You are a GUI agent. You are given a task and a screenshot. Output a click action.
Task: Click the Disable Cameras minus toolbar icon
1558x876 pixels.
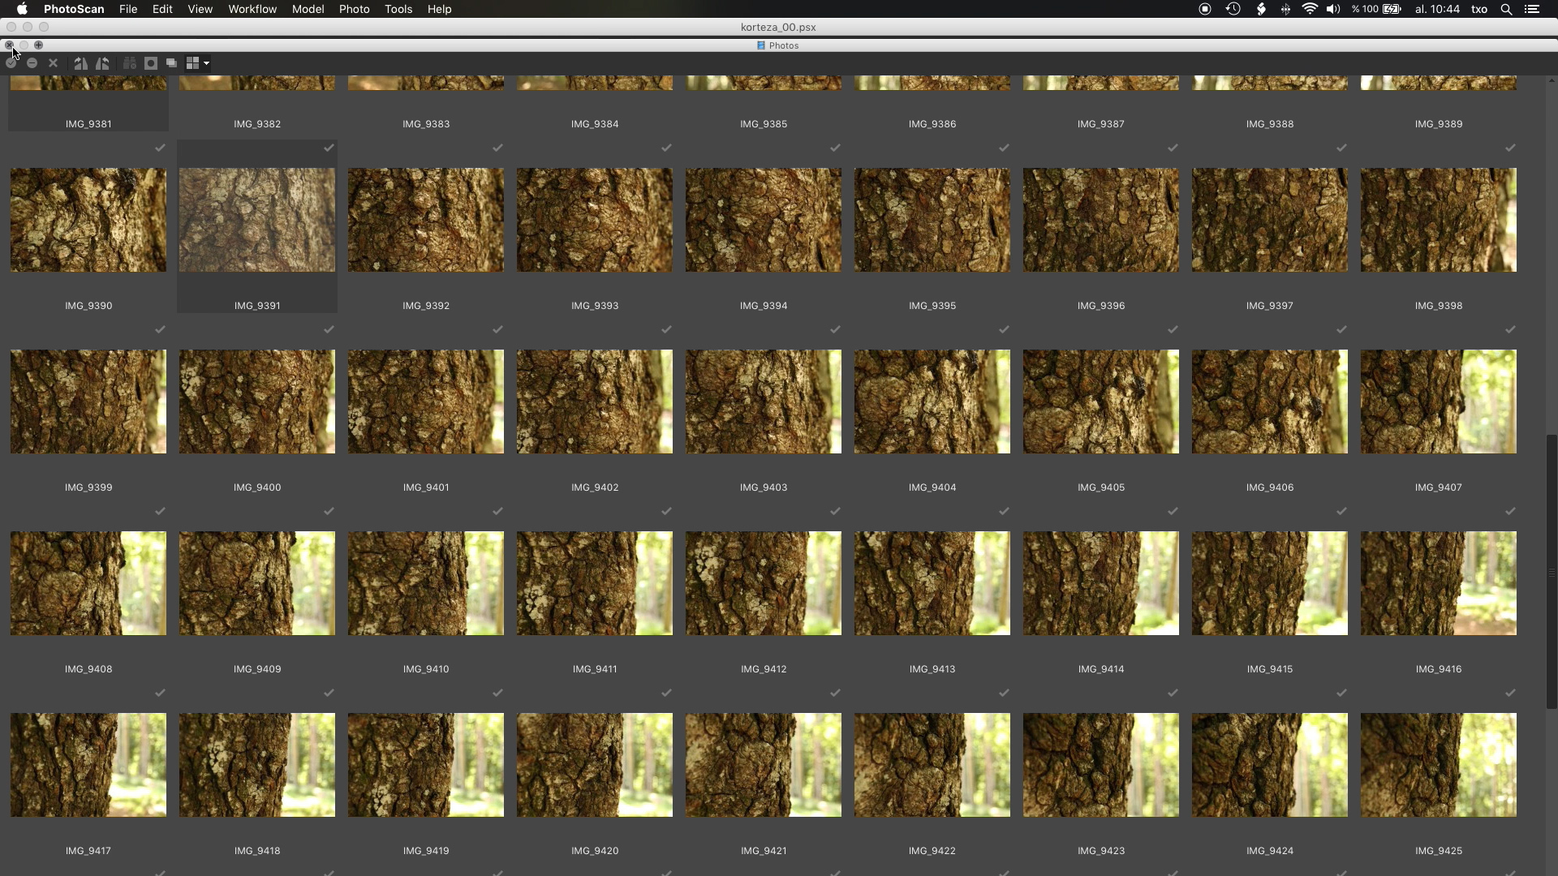click(x=32, y=62)
